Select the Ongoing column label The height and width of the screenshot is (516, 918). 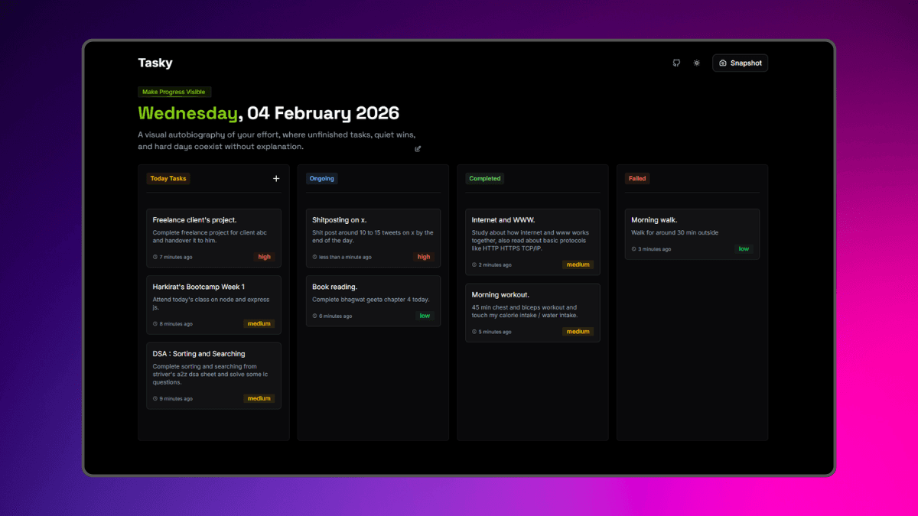point(321,179)
